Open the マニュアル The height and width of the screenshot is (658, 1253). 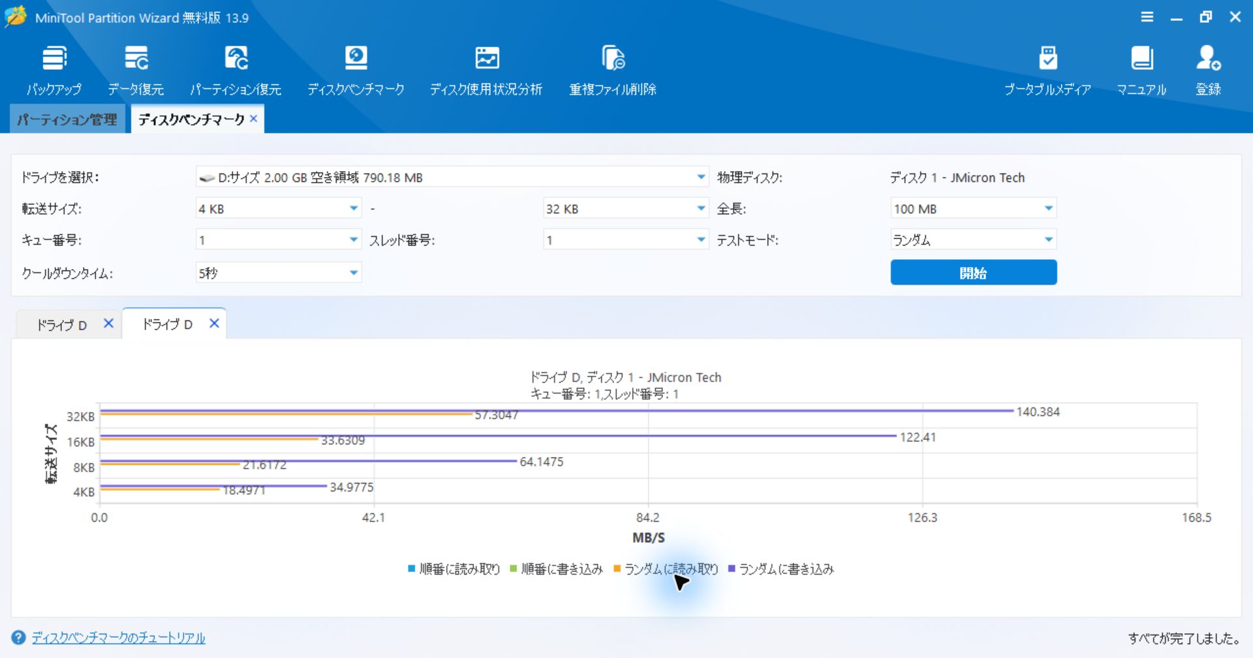tap(1141, 70)
